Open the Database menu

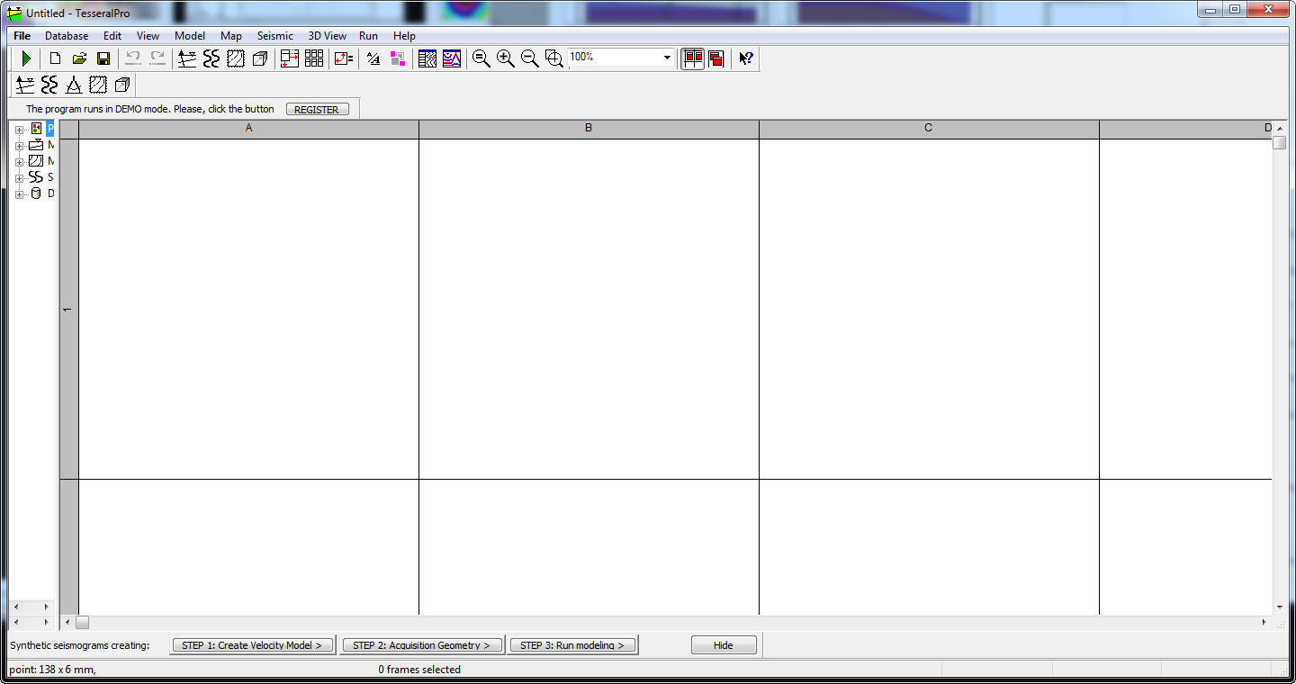click(x=67, y=36)
